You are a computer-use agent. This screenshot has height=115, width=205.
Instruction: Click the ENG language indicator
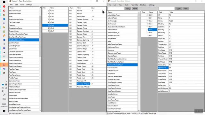4,99
